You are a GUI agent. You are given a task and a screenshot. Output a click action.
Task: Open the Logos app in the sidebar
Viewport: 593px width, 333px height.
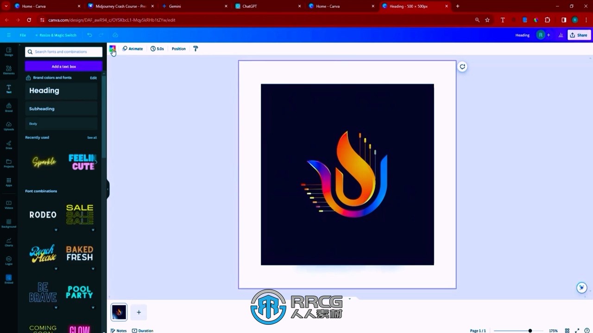coord(9,260)
